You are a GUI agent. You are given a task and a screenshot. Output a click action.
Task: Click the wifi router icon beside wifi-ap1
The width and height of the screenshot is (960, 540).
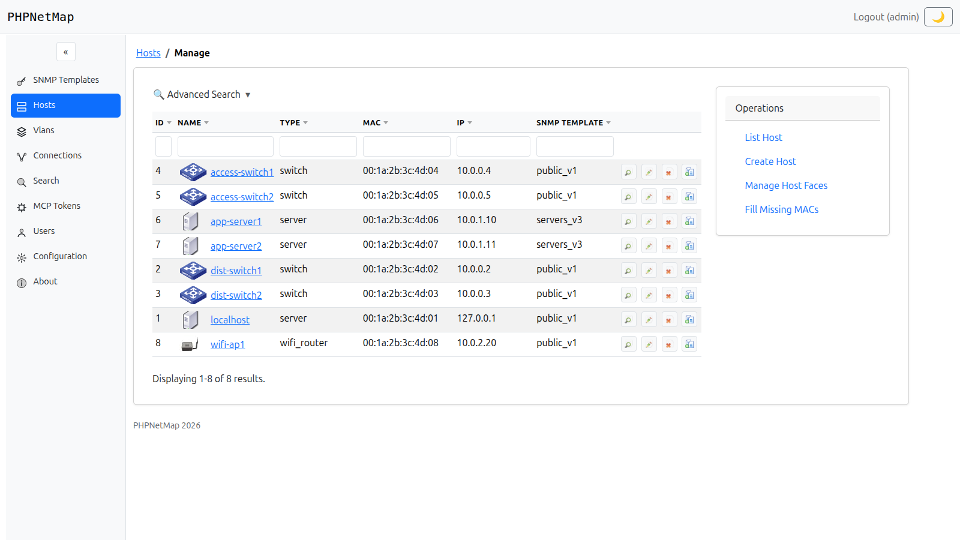tap(190, 344)
